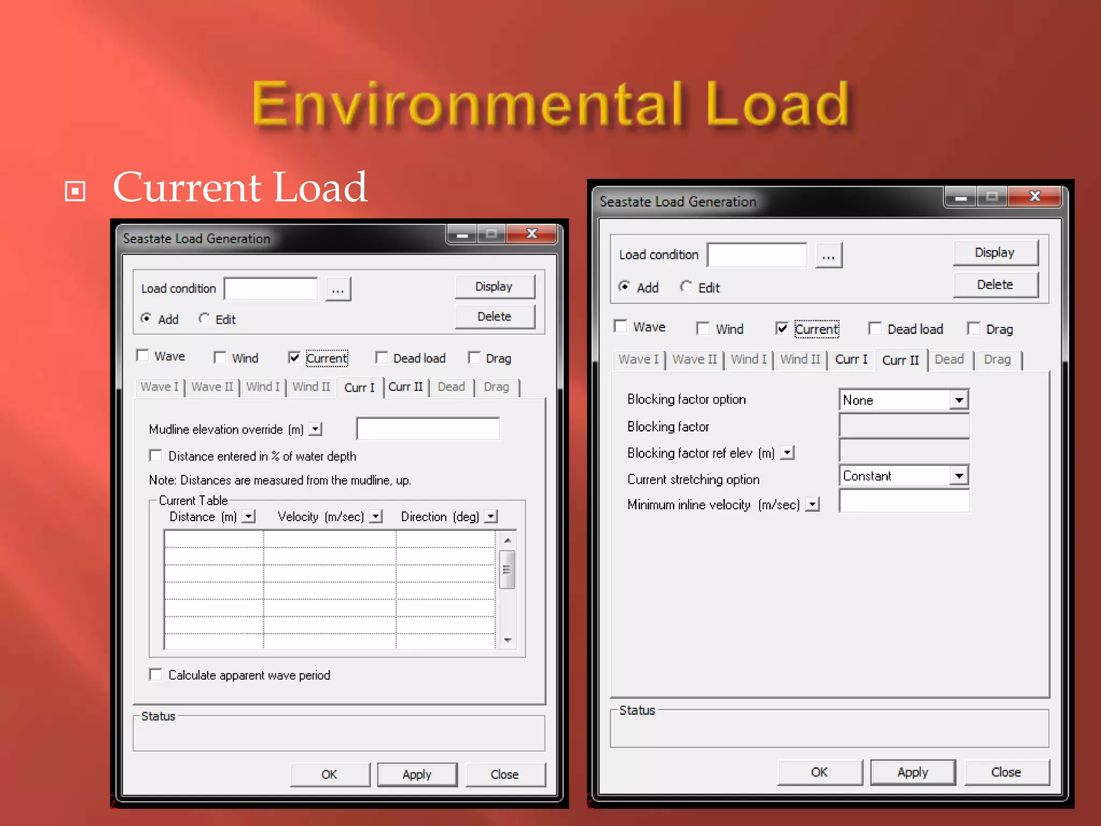Switch to Curr II tab in left window

[x=406, y=387]
